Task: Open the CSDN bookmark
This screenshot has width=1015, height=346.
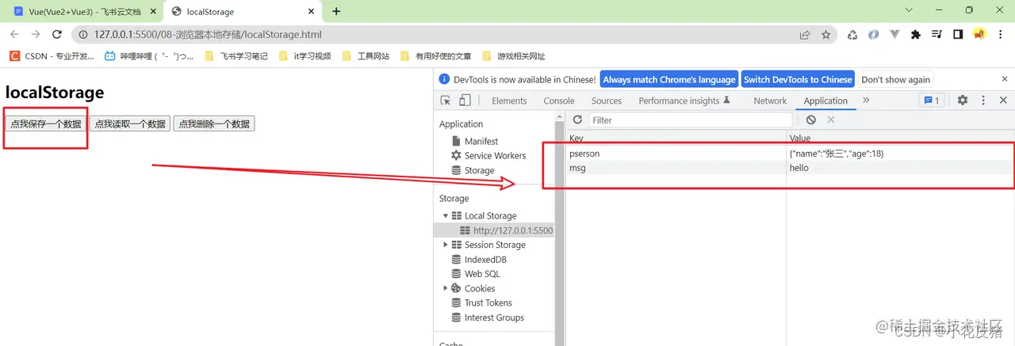Action: coord(52,56)
